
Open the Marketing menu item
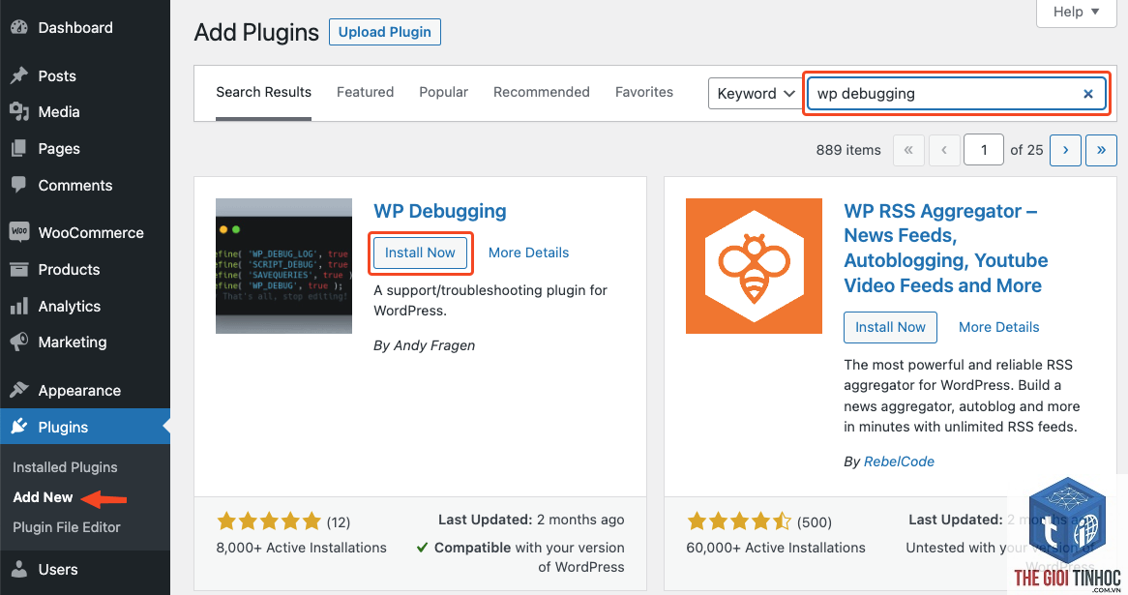point(85,342)
